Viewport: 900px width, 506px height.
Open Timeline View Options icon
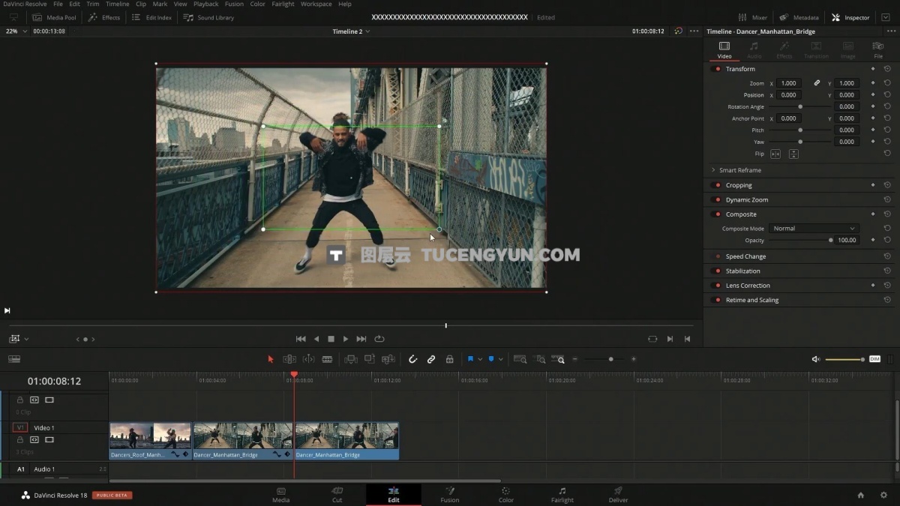click(14, 359)
